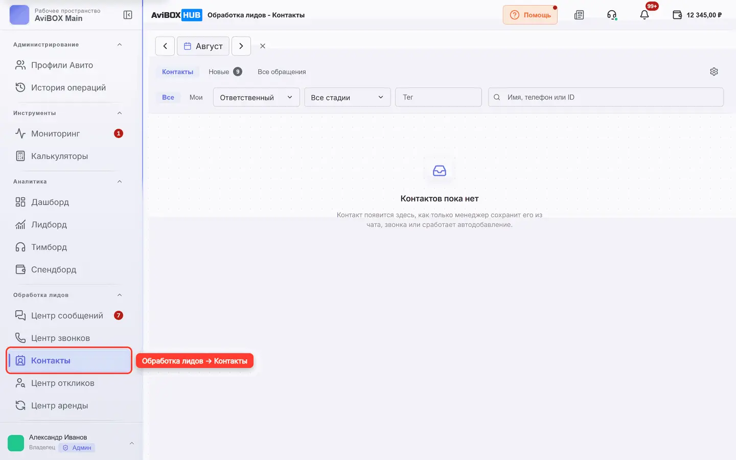Open the Ответственный dropdown
The image size is (736, 460).
[256, 97]
